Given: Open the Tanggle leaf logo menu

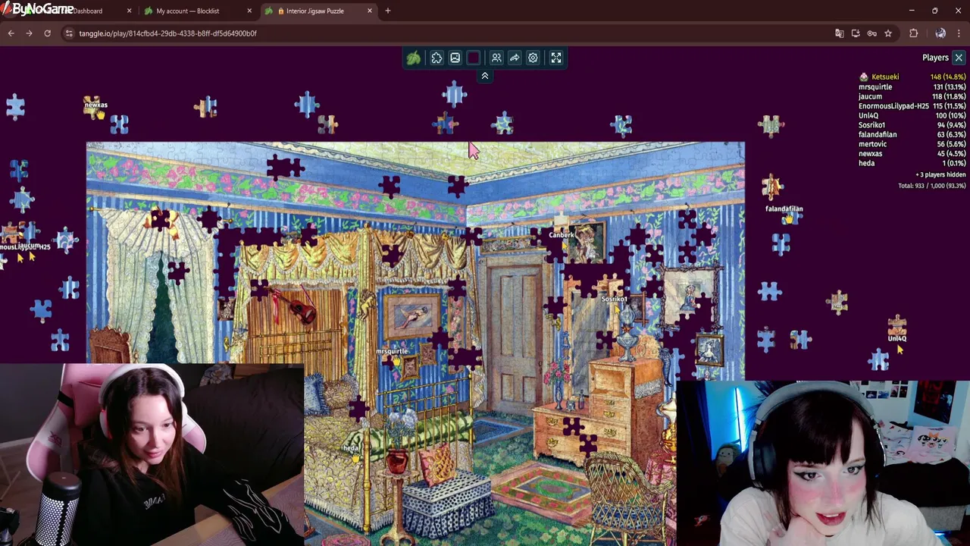Looking at the screenshot, I should 414,58.
